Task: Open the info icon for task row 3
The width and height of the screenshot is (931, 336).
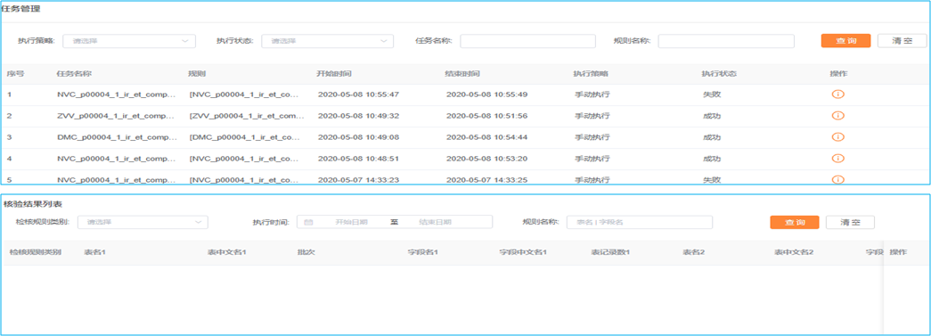Action: click(837, 137)
